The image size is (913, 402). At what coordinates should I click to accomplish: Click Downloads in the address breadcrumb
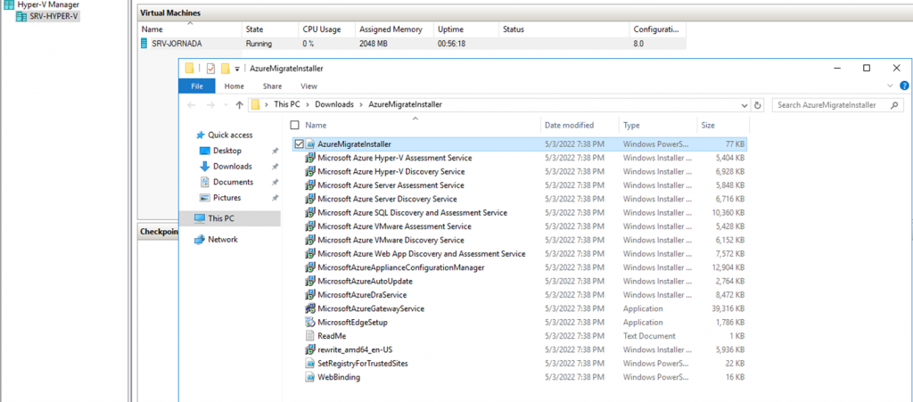(334, 104)
